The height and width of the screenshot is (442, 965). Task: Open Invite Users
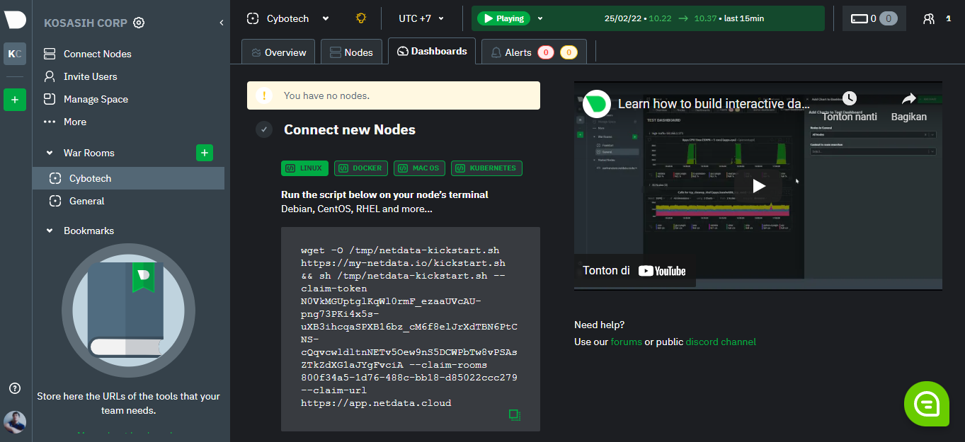click(90, 76)
